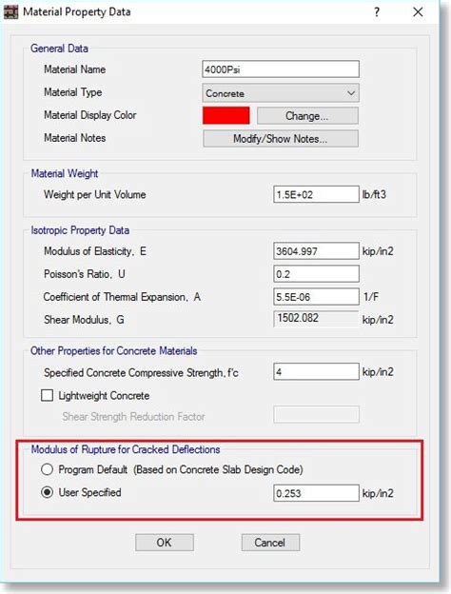Open the Material Type dropdown
The width and height of the screenshot is (451, 594).
pos(281,93)
